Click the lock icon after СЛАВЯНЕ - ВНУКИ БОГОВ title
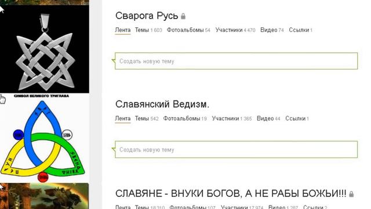Image resolution: width=371 pixels, height=209 pixels. (x=351, y=194)
